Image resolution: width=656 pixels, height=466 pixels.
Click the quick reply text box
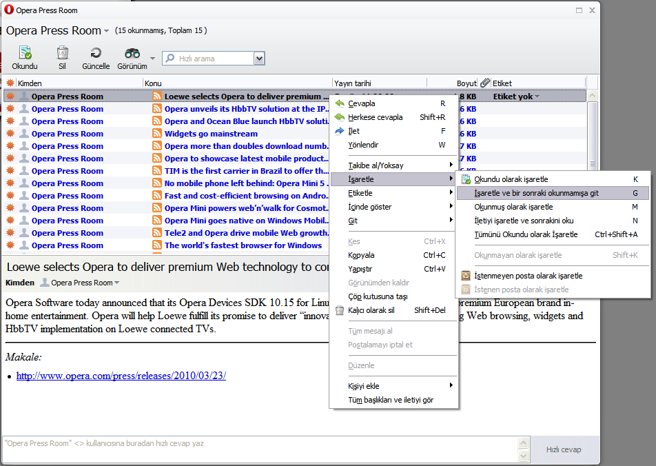[260, 449]
